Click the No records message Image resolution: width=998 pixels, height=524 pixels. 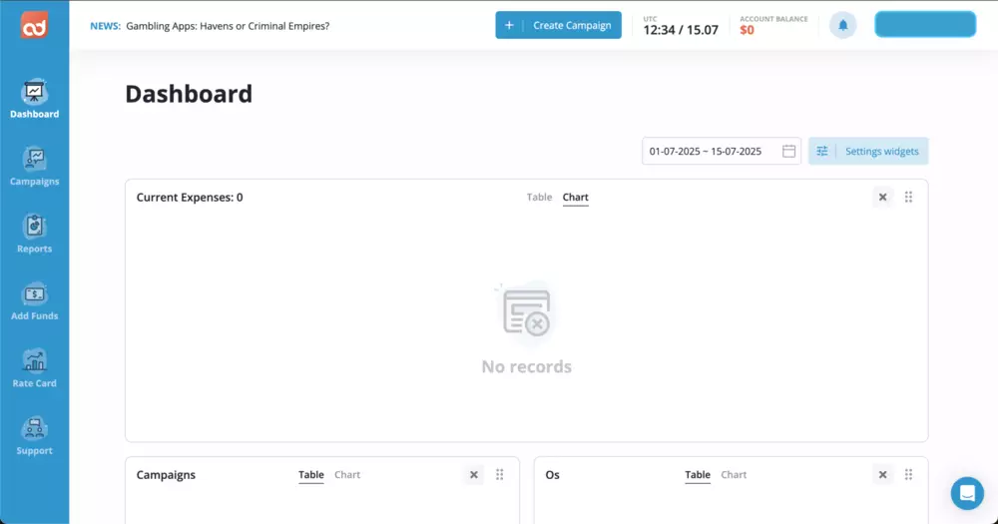click(x=526, y=366)
